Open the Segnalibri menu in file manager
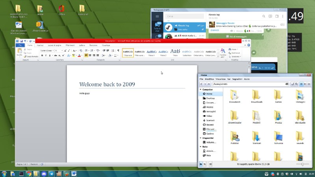Viewport: 315px width, 177px height. coord(237,79)
